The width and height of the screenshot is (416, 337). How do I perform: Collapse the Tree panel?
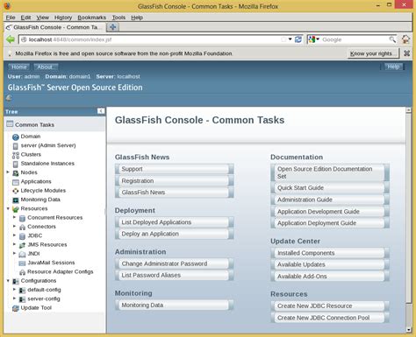click(x=101, y=111)
